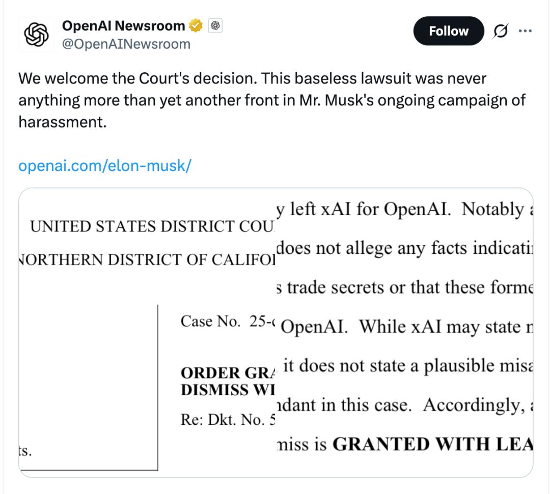Click the gold verified checkmark badge
Screen dimensions: 550x494
coord(196,25)
